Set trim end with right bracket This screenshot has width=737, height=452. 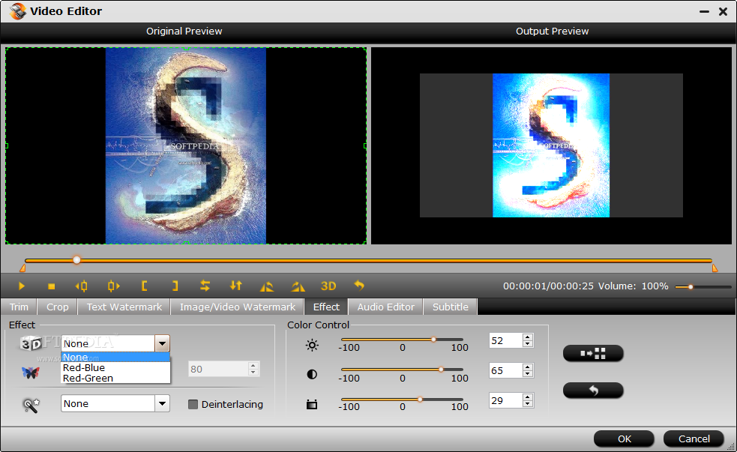(175, 286)
